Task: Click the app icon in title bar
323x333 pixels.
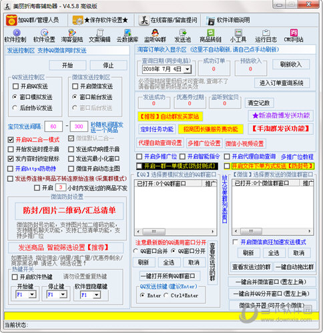Action: click(x=7, y=6)
